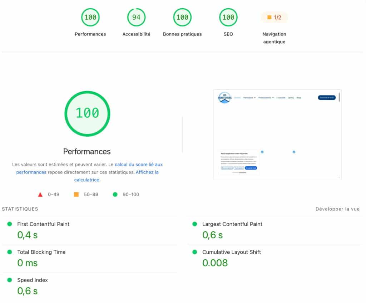This screenshot has width=366, height=303.
Task: Click the red triangle 0–49 legend icon
Action: tap(40, 194)
